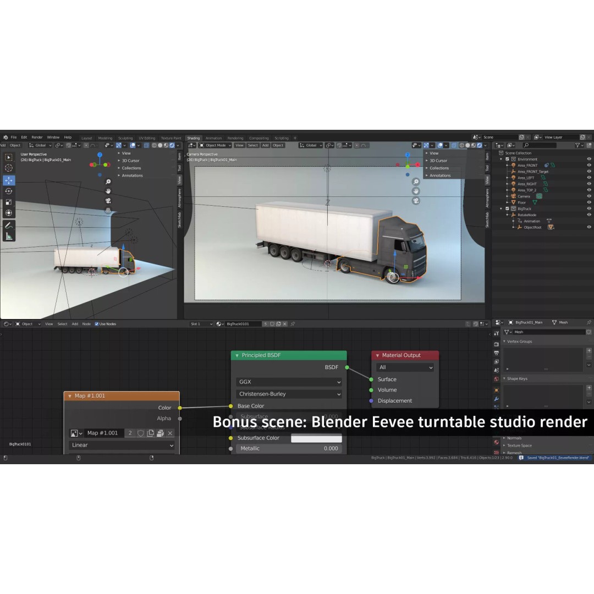Click the zoom magnifier in camera viewport

pyautogui.click(x=416, y=182)
